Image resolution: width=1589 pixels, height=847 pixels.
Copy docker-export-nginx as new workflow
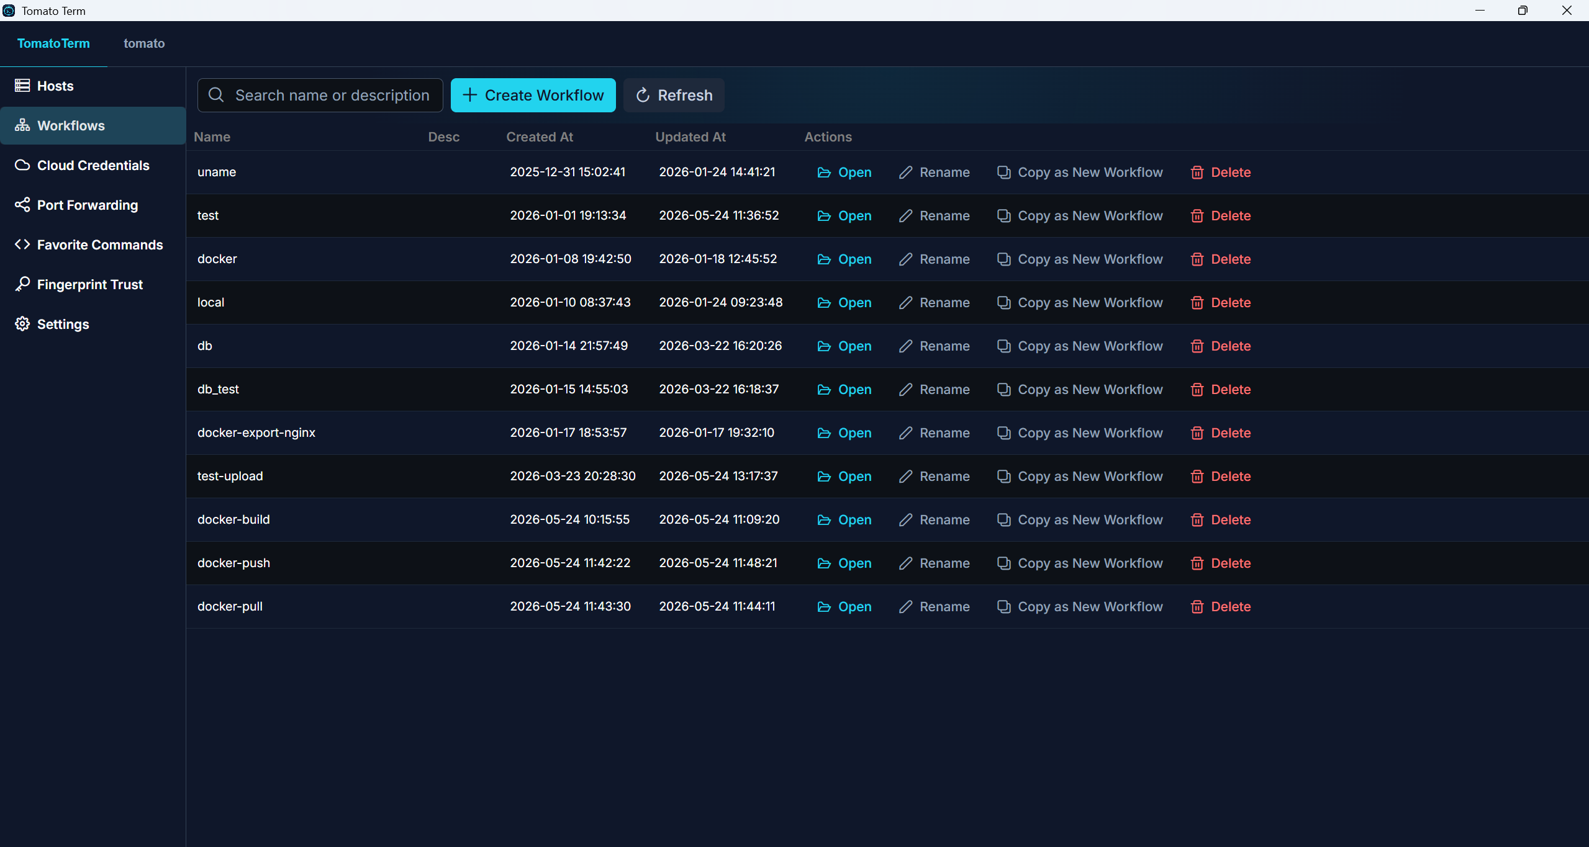[x=1079, y=433]
